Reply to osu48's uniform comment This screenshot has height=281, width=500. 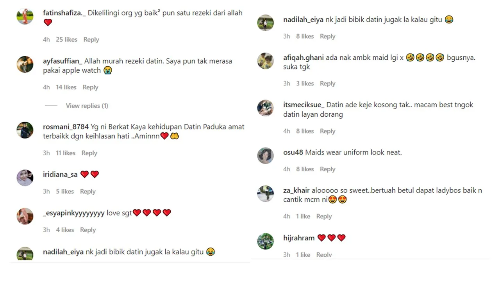click(x=327, y=169)
